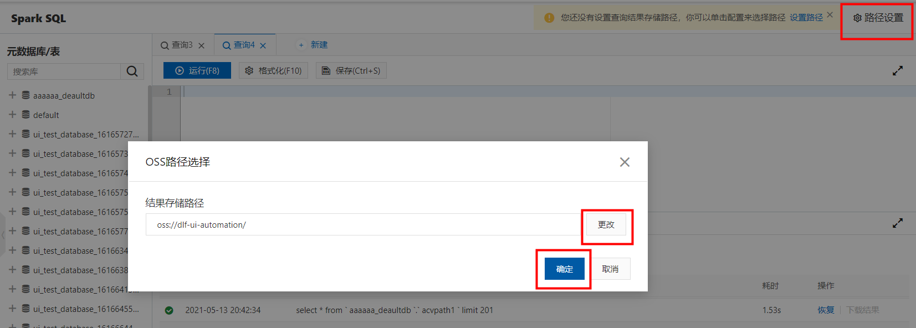916x328 pixels.
Task: Click the database search magnifier icon
Action: point(132,71)
